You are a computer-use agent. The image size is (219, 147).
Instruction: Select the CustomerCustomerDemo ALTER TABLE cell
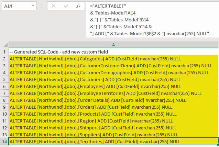coord(113,66)
